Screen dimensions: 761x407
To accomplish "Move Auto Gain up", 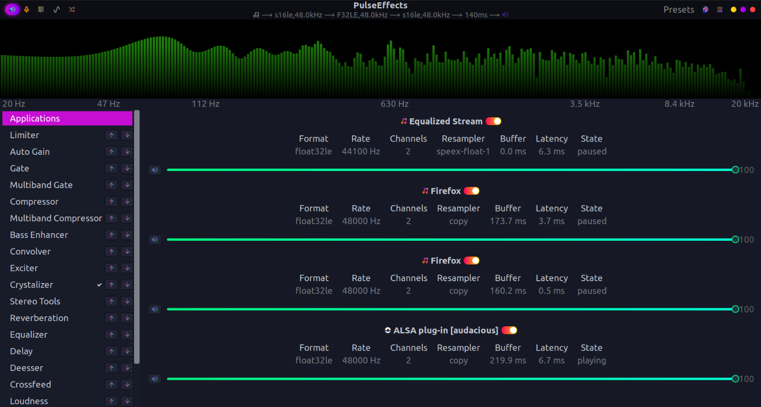I will pos(111,152).
